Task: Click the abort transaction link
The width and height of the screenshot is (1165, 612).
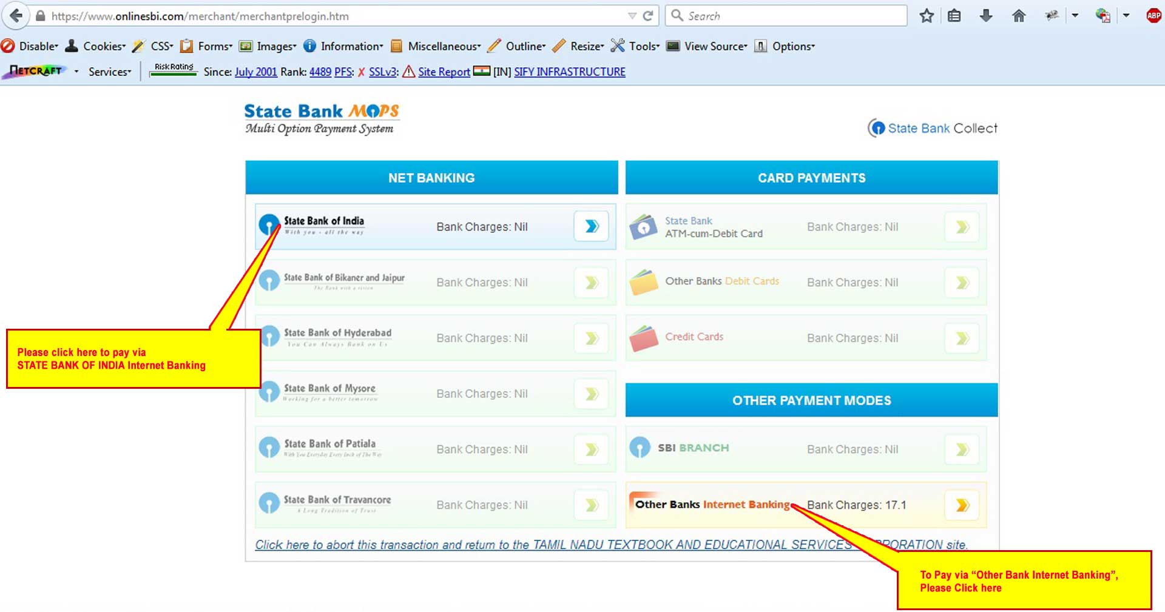Action: tap(611, 545)
